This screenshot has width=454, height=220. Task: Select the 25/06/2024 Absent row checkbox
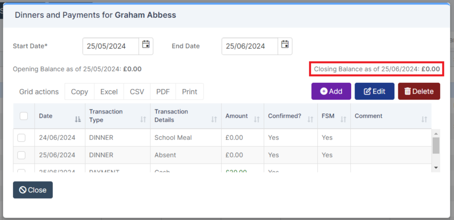(x=21, y=155)
